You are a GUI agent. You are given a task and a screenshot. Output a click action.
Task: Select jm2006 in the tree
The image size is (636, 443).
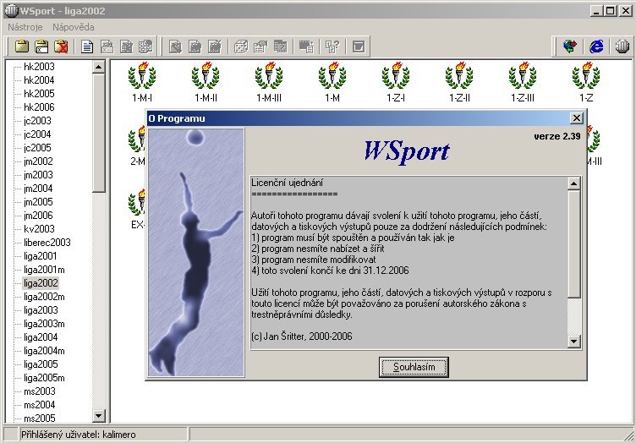point(38,216)
